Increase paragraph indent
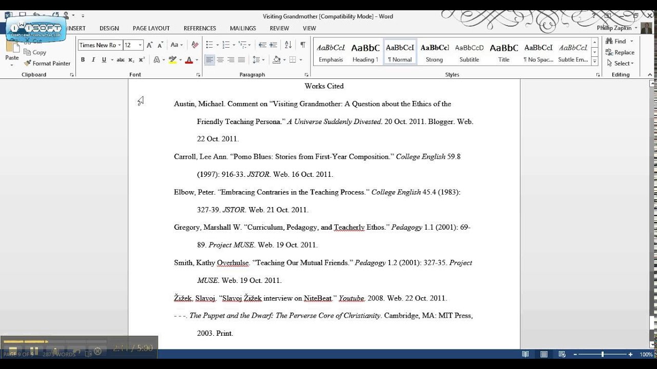 click(273, 45)
